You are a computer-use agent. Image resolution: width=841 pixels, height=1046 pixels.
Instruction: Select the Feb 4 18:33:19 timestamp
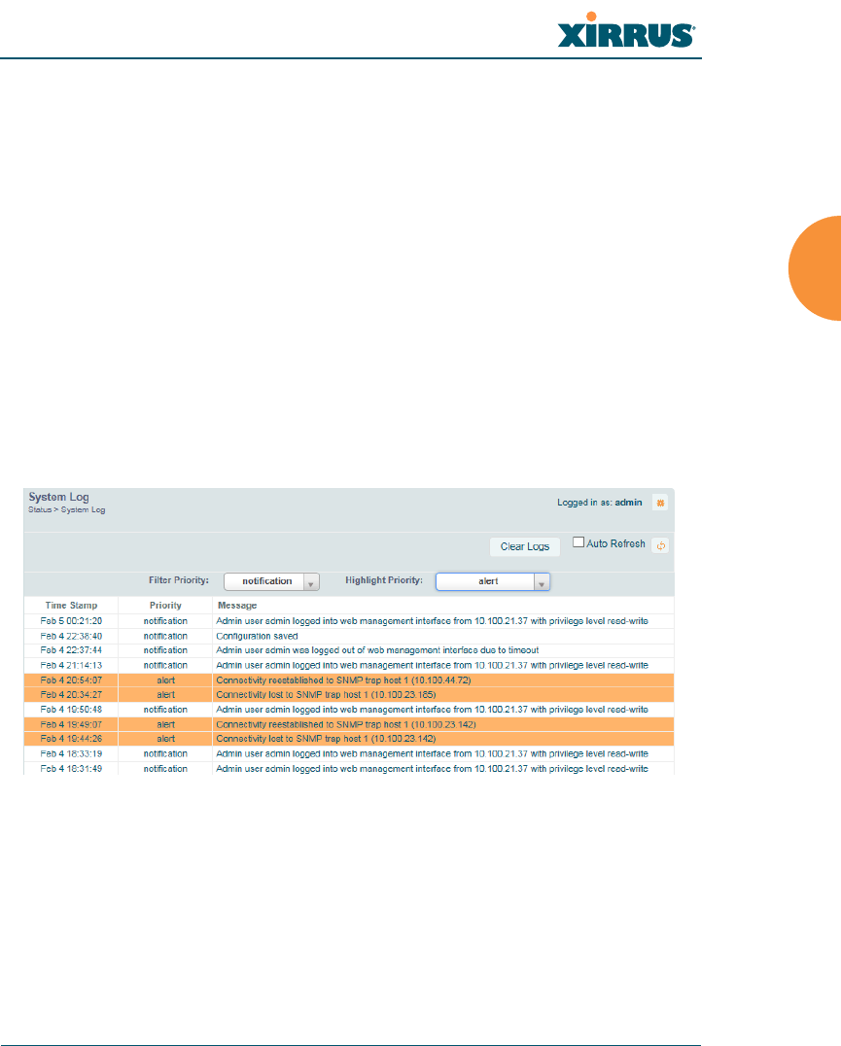pyautogui.click(x=71, y=753)
